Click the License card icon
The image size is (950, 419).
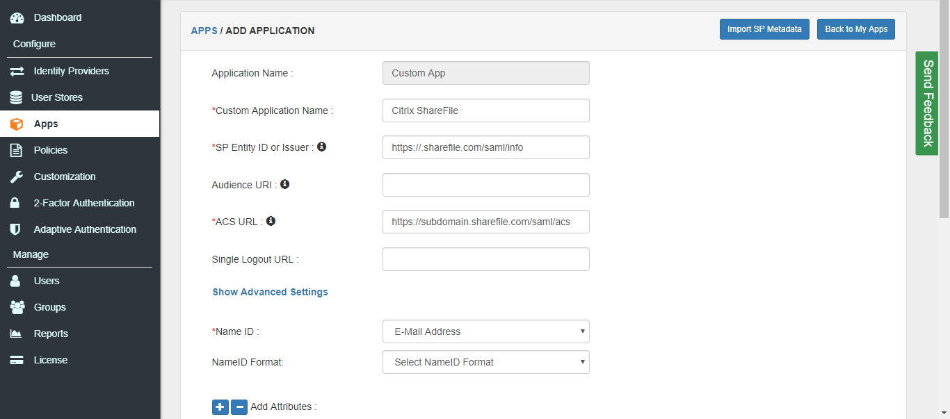click(x=17, y=360)
